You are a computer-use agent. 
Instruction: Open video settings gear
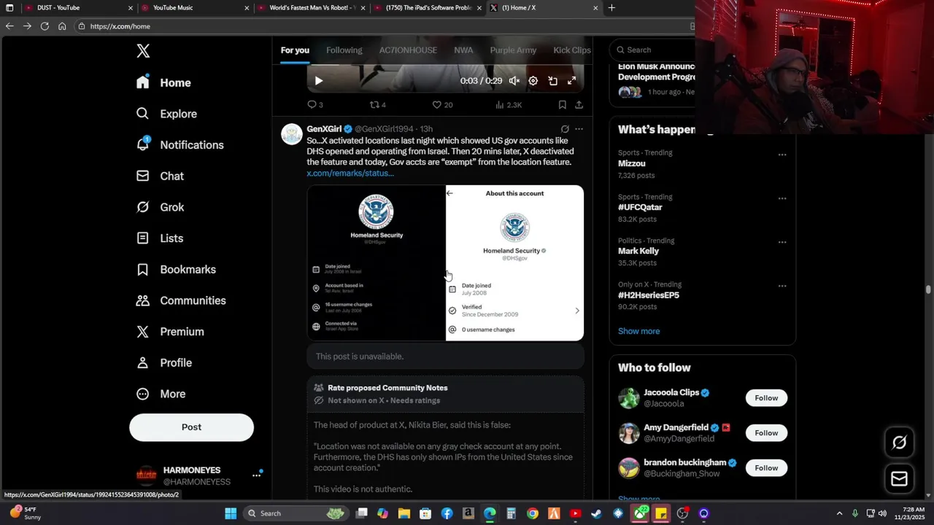(533, 81)
